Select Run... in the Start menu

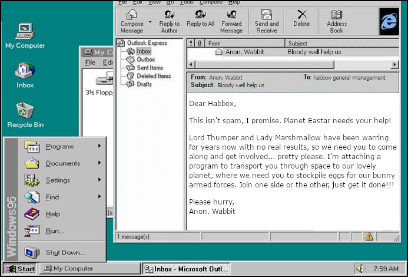(x=55, y=231)
